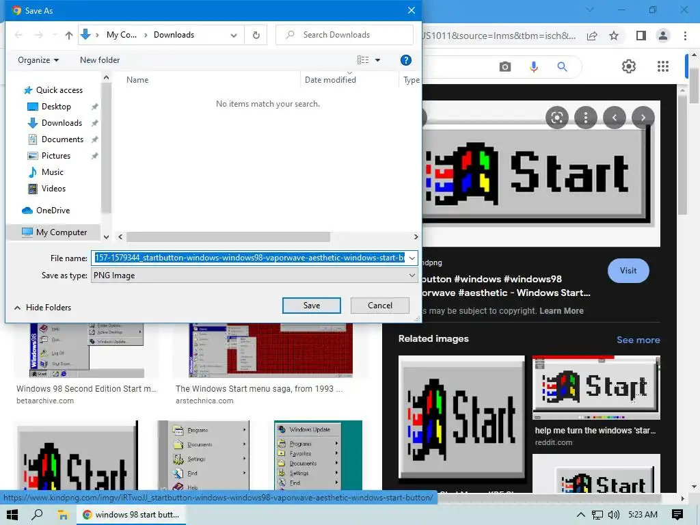Show hidden system tray icons

(x=581, y=515)
